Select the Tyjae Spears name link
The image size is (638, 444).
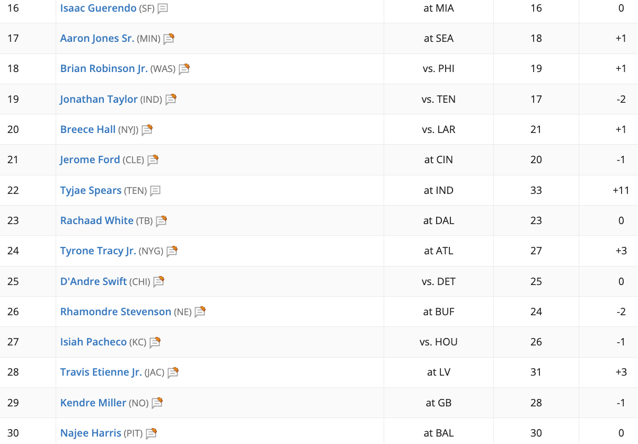91,190
